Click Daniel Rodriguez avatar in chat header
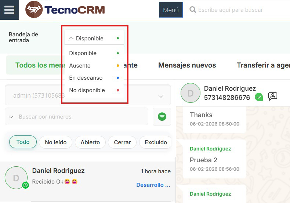The width and height of the screenshot is (290, 203). [x=191, y=93]
